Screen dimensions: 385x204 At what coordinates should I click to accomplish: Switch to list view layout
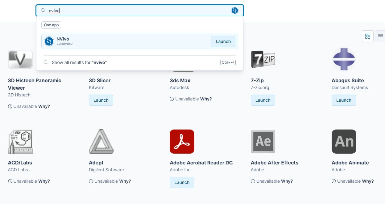(380, 36)
